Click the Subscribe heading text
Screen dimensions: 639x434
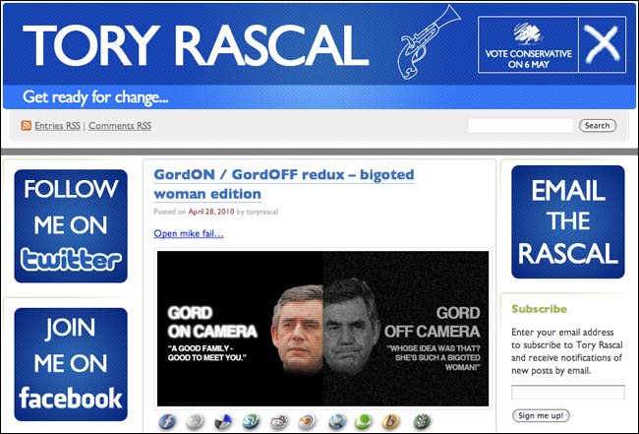click(x=539, y=309)
